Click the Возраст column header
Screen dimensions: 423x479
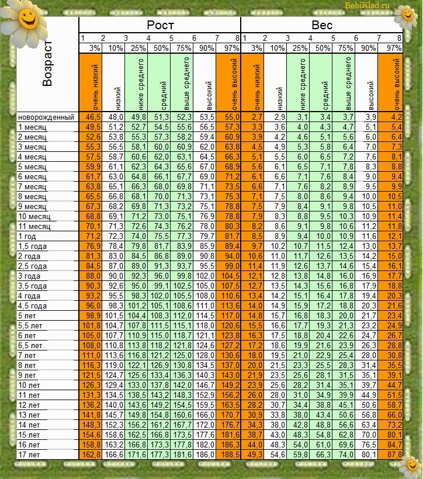[x=47, y=64]
